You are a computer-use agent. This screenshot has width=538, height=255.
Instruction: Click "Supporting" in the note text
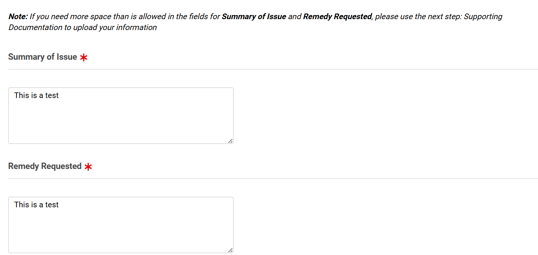[483, 17]
